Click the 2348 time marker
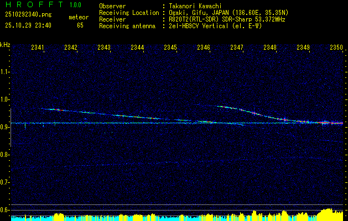348x221 pixels. 270,47
